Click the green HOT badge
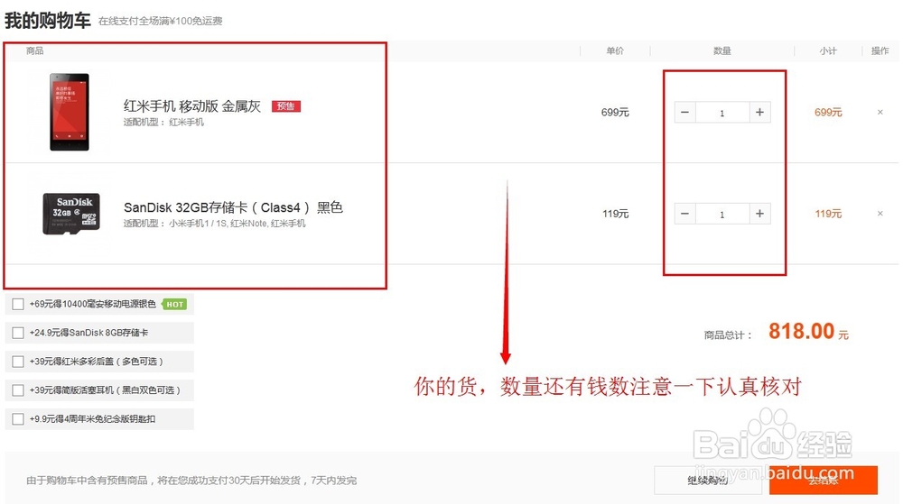The height and width of the screenshot is (504, 903). [174, 304]
